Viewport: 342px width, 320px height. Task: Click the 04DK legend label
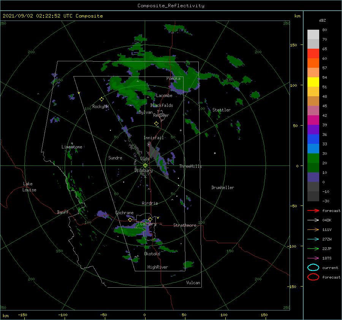point(327,220)
